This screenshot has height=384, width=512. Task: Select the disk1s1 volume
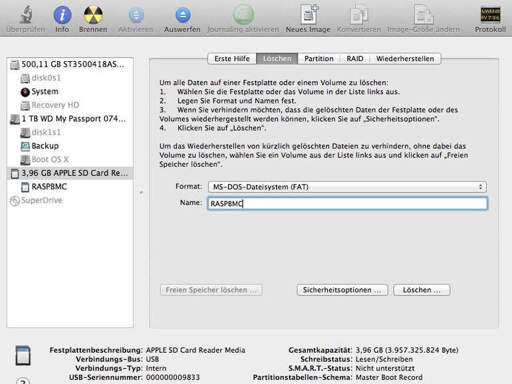(70, 132)
